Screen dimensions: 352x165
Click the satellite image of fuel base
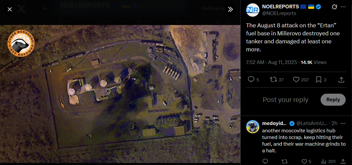pos(120,94)
